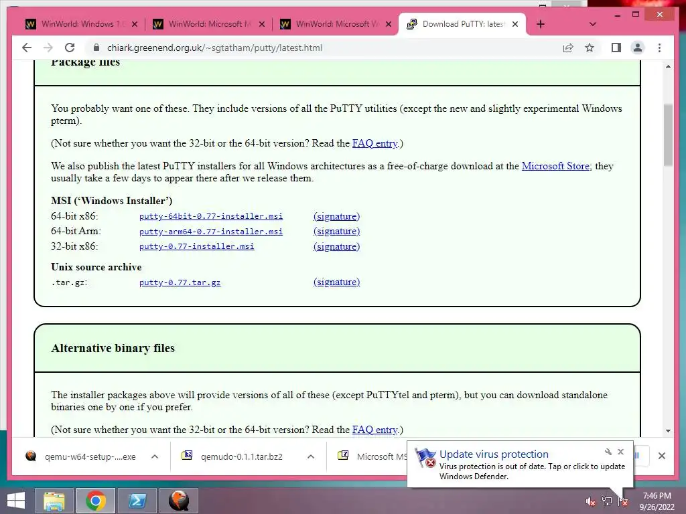The height and width of the screenshot is (514, 686).
Task: Download putty-0.77-installer.msi 32-bit
Action: point(196,246)
